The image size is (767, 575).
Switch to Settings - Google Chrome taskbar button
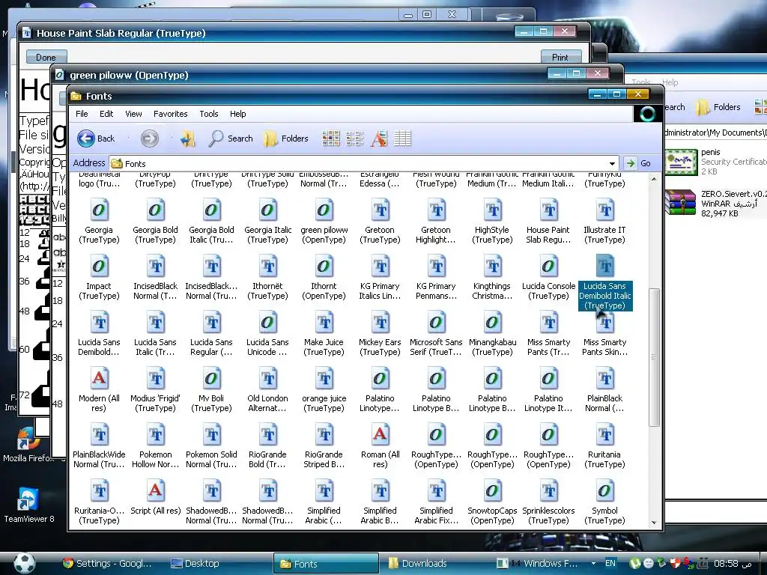pos(108,563)
